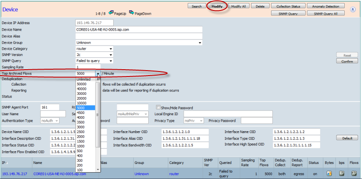The image size is (362, 179).
Task: Open CORE01-USA-NE-NJ-0005.isp.com link in table
Action: pos(60,174)
